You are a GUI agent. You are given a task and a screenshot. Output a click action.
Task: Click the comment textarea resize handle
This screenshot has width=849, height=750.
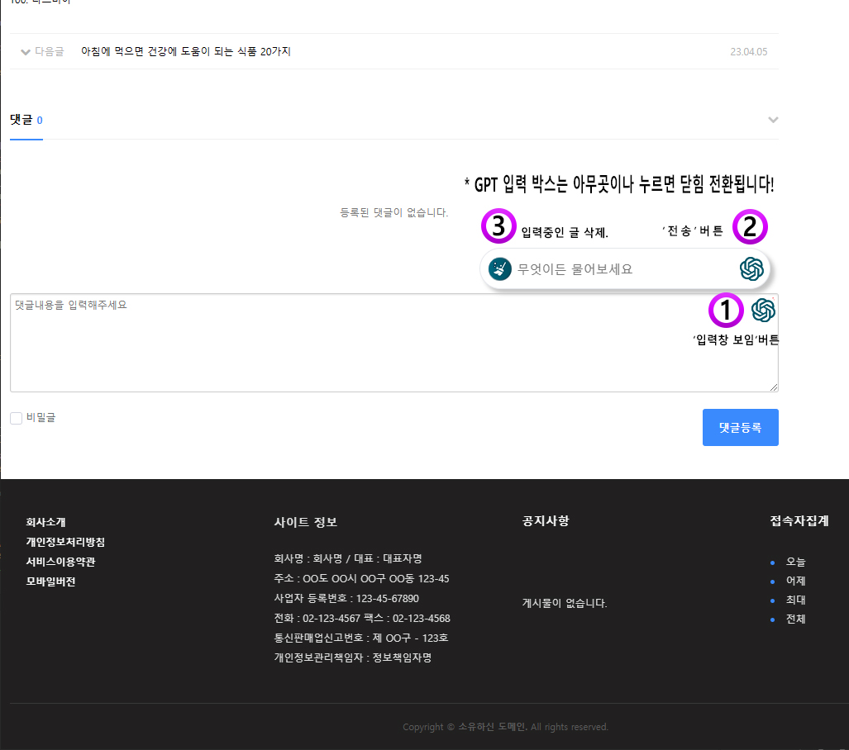774,387
